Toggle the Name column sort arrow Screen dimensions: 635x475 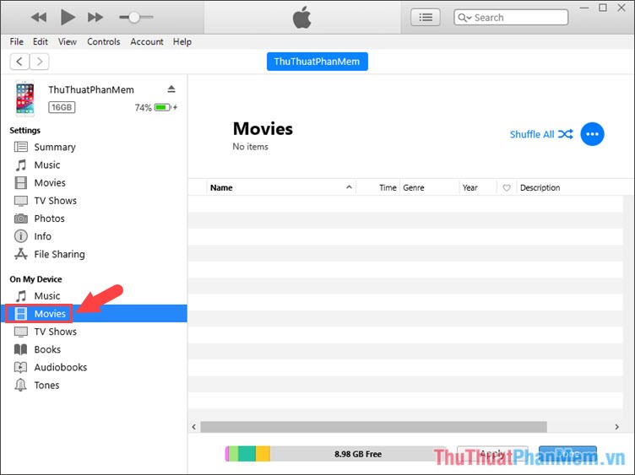(x=349, y=187)
